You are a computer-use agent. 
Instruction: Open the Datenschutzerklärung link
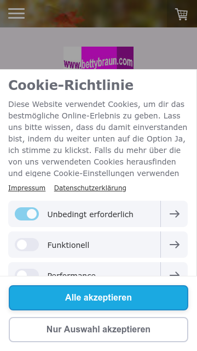[90, 188]
